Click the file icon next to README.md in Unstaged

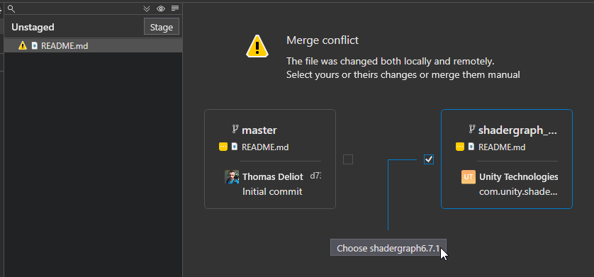pyautogui.click(x=35, y=46)
